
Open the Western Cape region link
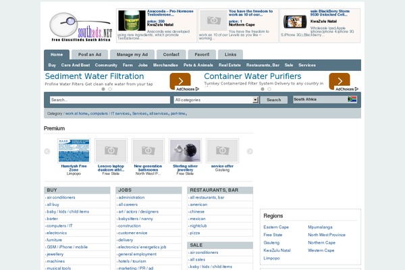click(321, 250)
